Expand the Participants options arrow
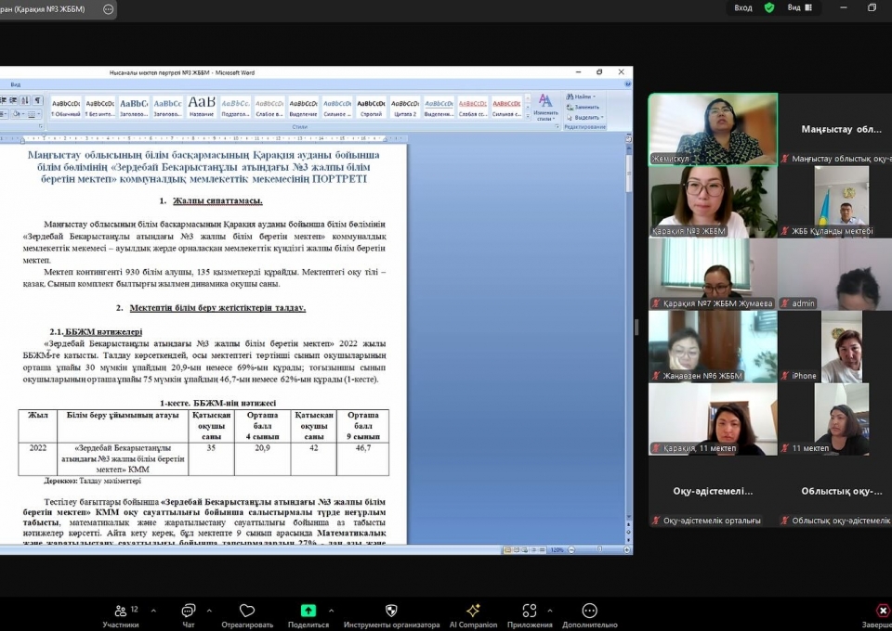Screen dimensions: 892x631 (153, 611)
